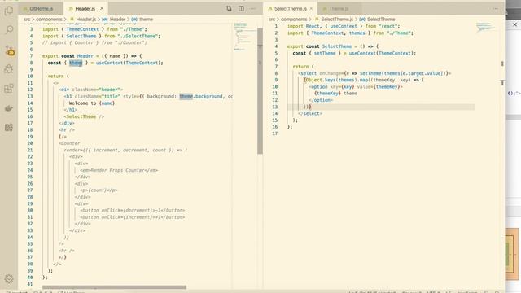Image resolution: width=521 pixels, height=293 pixels.
Task: Click 'components' breadcrumb in right editor
Action: coord(294,20)
